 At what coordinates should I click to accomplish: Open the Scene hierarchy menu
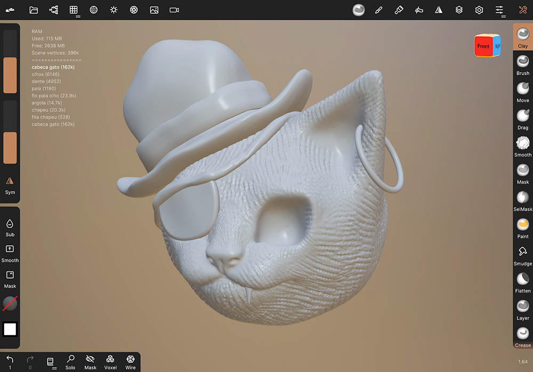tap(54, 10)
